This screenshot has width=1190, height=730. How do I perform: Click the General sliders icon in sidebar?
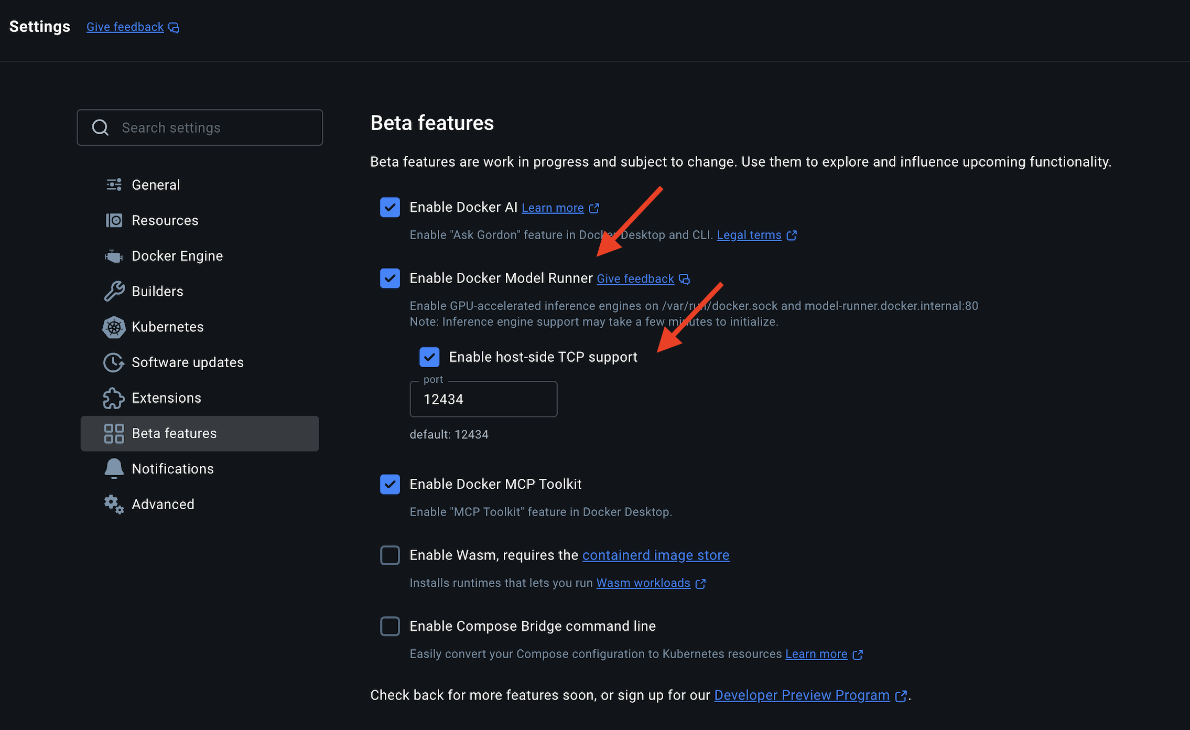(x=114, y=185)
